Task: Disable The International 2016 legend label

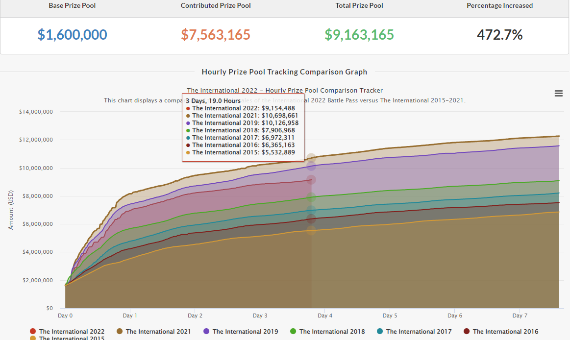Action: point(505,332)
